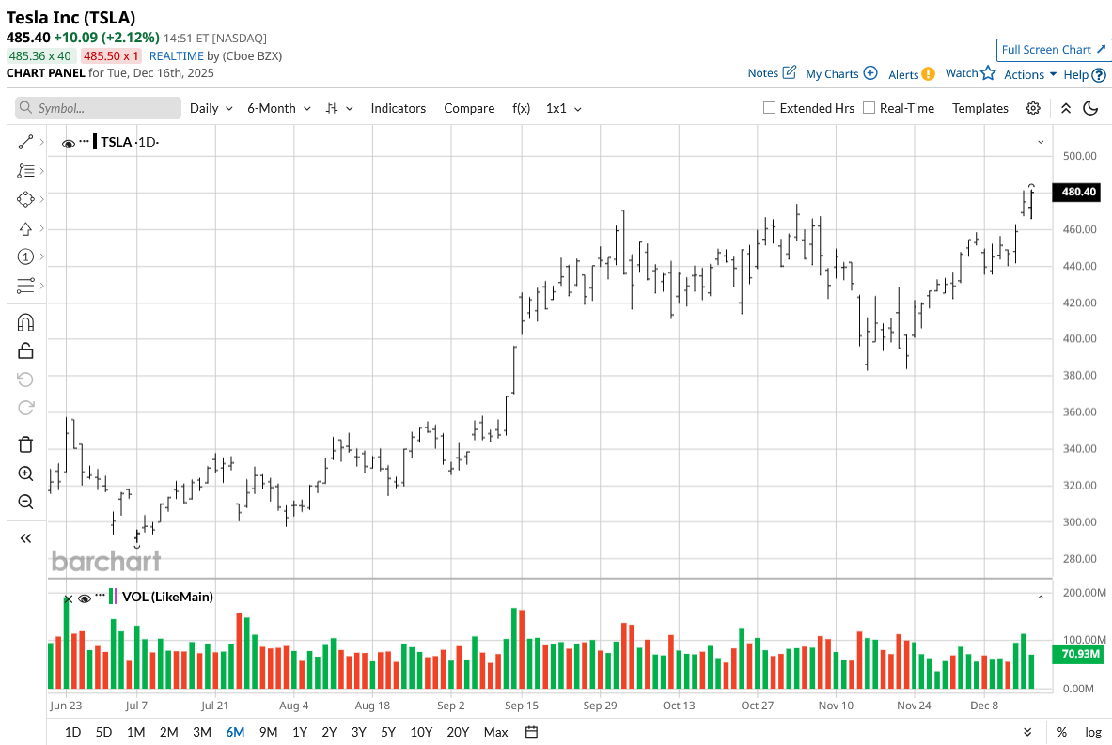Viewport: 1112px width, 745px height.
Task: Add to My Charts
Action: tap(841, 73)
